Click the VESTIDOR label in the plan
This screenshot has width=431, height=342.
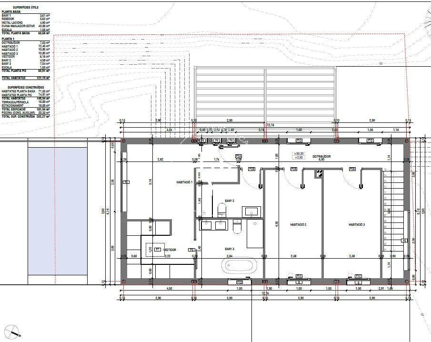[x=170, y=250]
